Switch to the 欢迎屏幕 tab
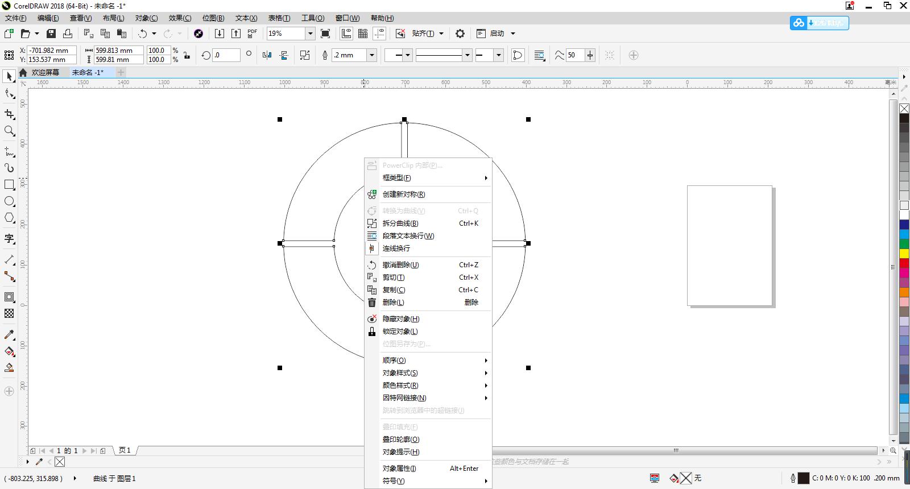This screenshot has width=910, height=489. tap(45, 72)
